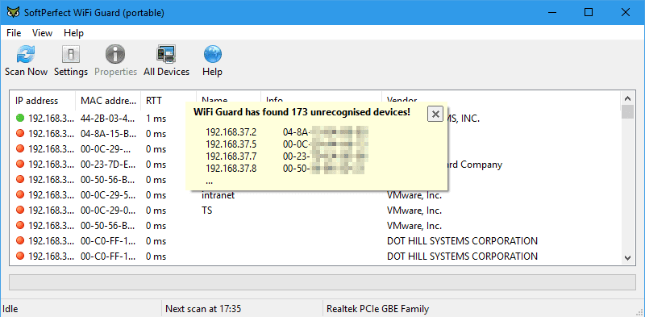Click 192.168.37.8 in the notification popup
The width and height of the screenshot is (645, 317).
point(231,169)
